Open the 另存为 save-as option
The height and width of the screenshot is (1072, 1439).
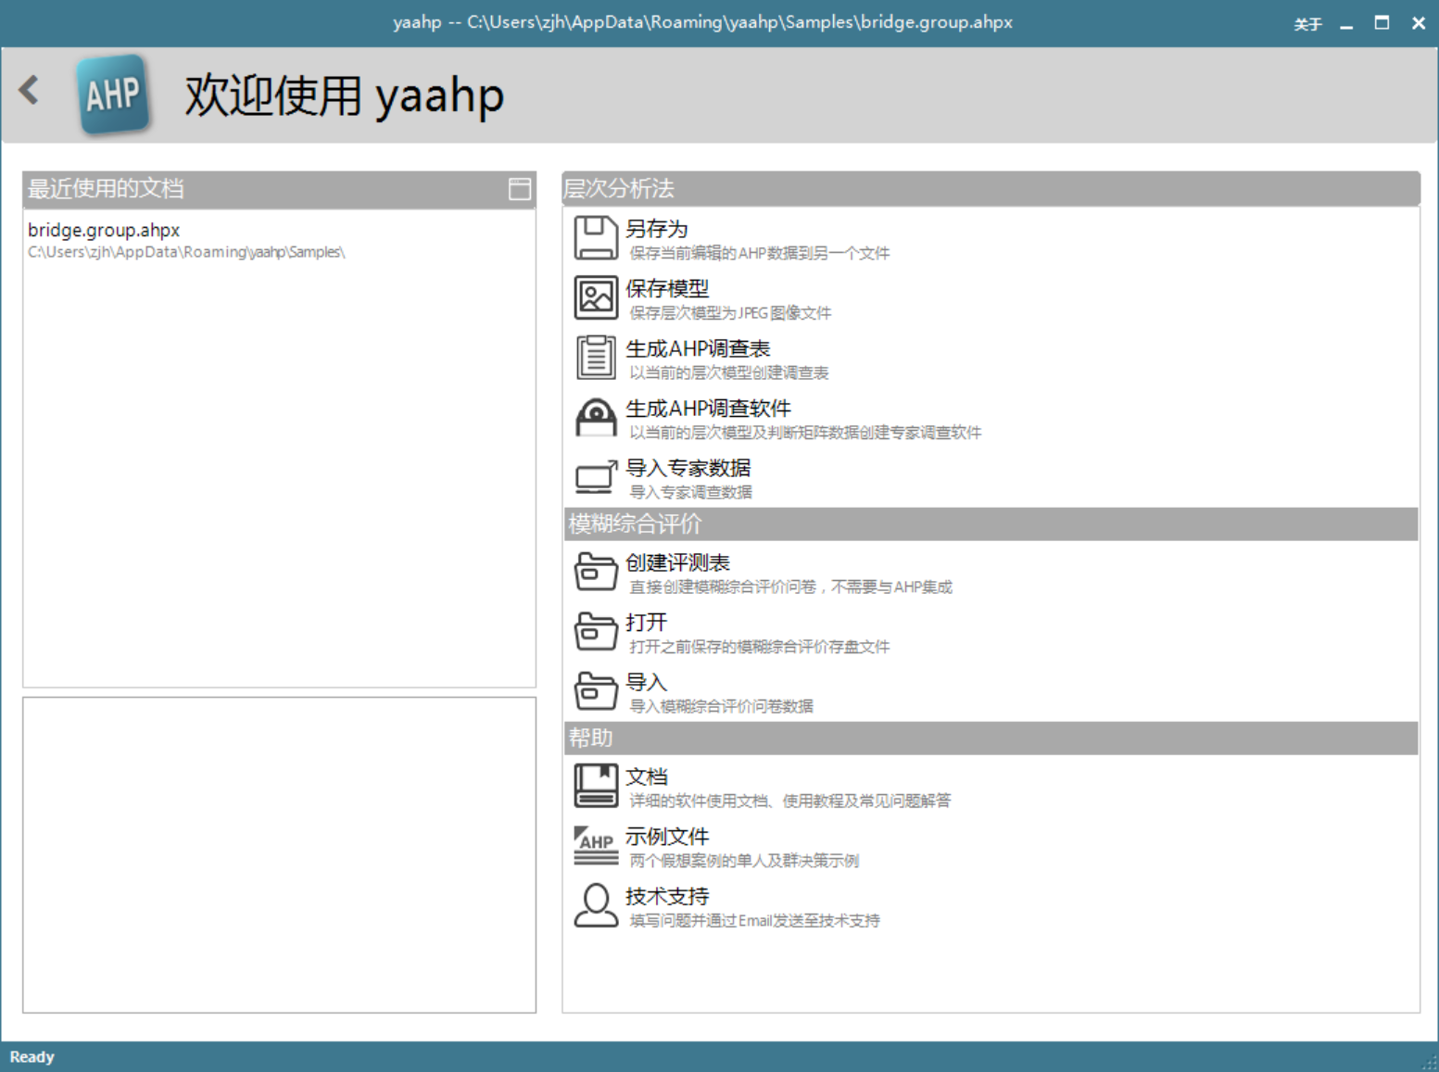click(x=656, y=229)
